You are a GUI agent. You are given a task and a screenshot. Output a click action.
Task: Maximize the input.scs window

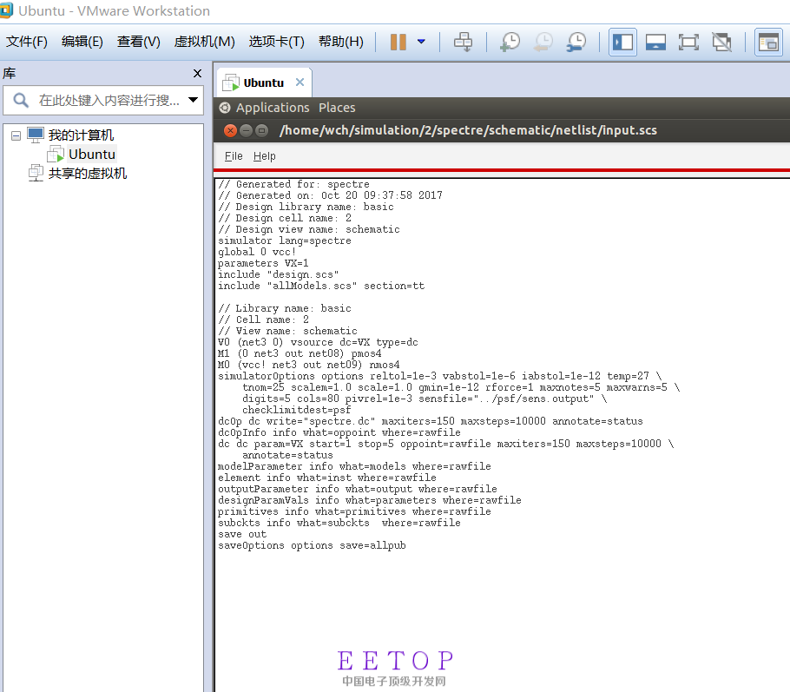[261, 131]
